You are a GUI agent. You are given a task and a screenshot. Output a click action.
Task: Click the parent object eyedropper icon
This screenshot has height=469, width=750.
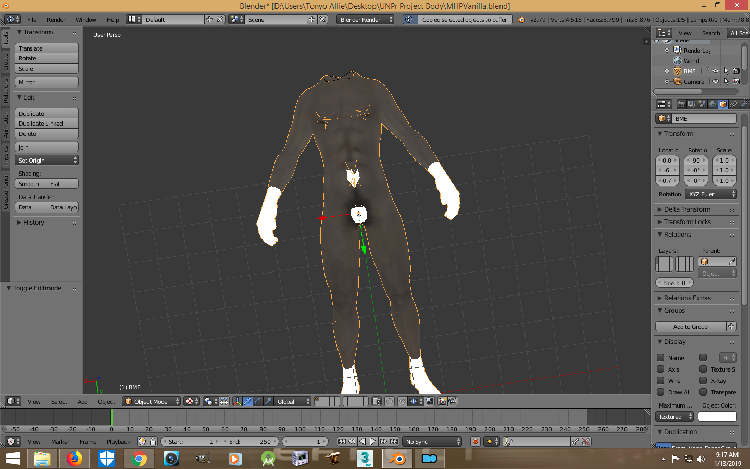732,262
